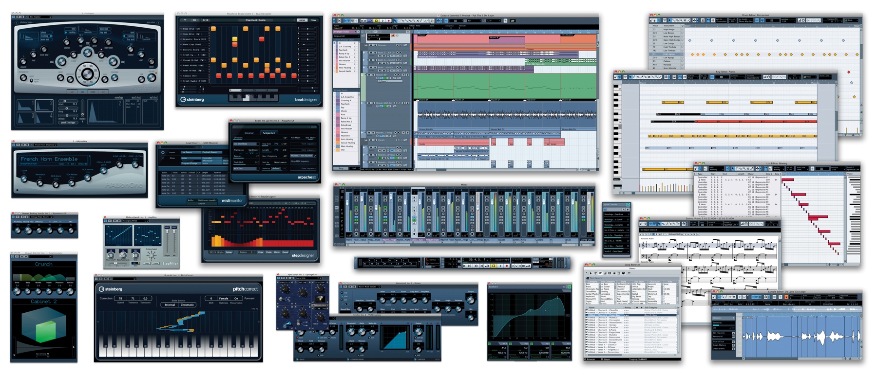The image size is (877, 375).
Task: Open the Female Optimize dropdown in PitchCorrect
Action: tap(224, 299)
